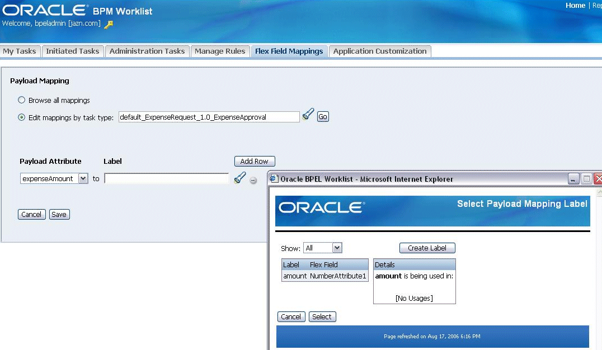Click the empty Label input field
This screenshot has height=350, width=602.
(167, 178)
